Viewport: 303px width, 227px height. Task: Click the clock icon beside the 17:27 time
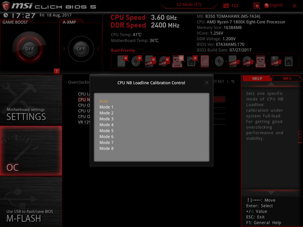(x=5, y=15)
